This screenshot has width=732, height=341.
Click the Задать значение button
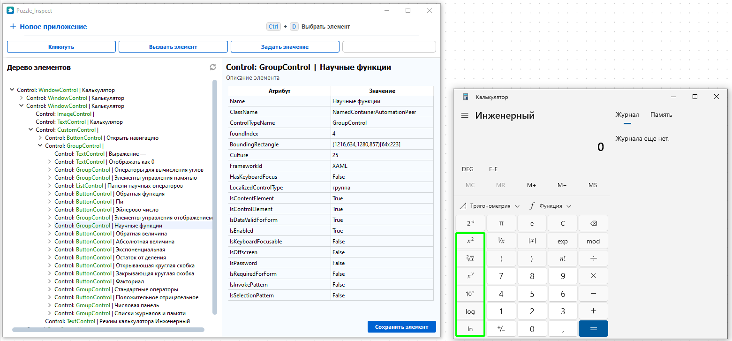[285, 46]
